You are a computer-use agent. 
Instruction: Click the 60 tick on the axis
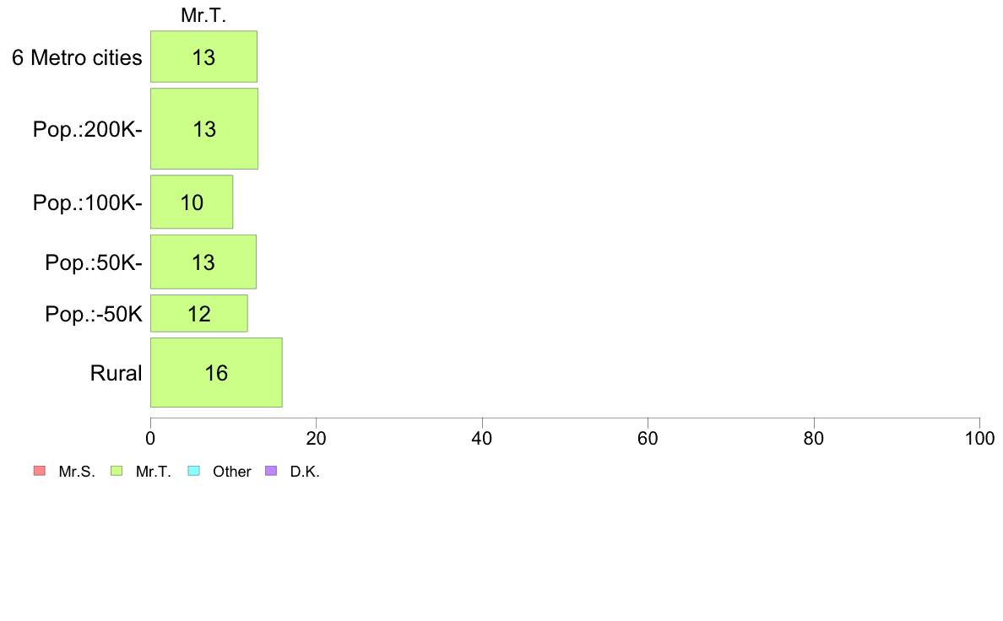(x=648, y=438)
